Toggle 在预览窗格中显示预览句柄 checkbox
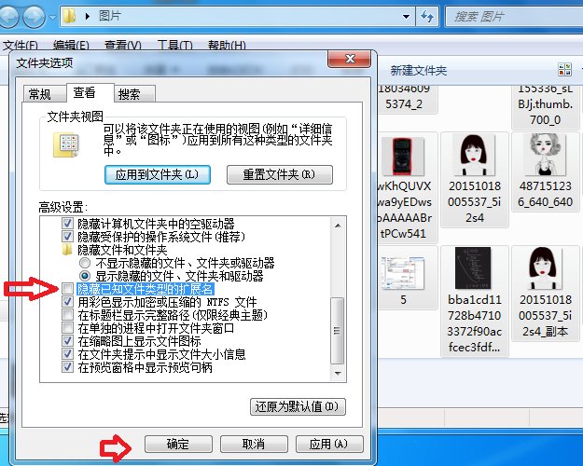This screenshot has width=583, height=466. click(67, 367)
